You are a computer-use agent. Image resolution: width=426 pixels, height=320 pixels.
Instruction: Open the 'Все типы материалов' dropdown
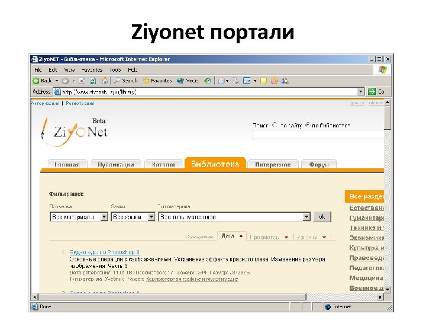tap(234, 217)
